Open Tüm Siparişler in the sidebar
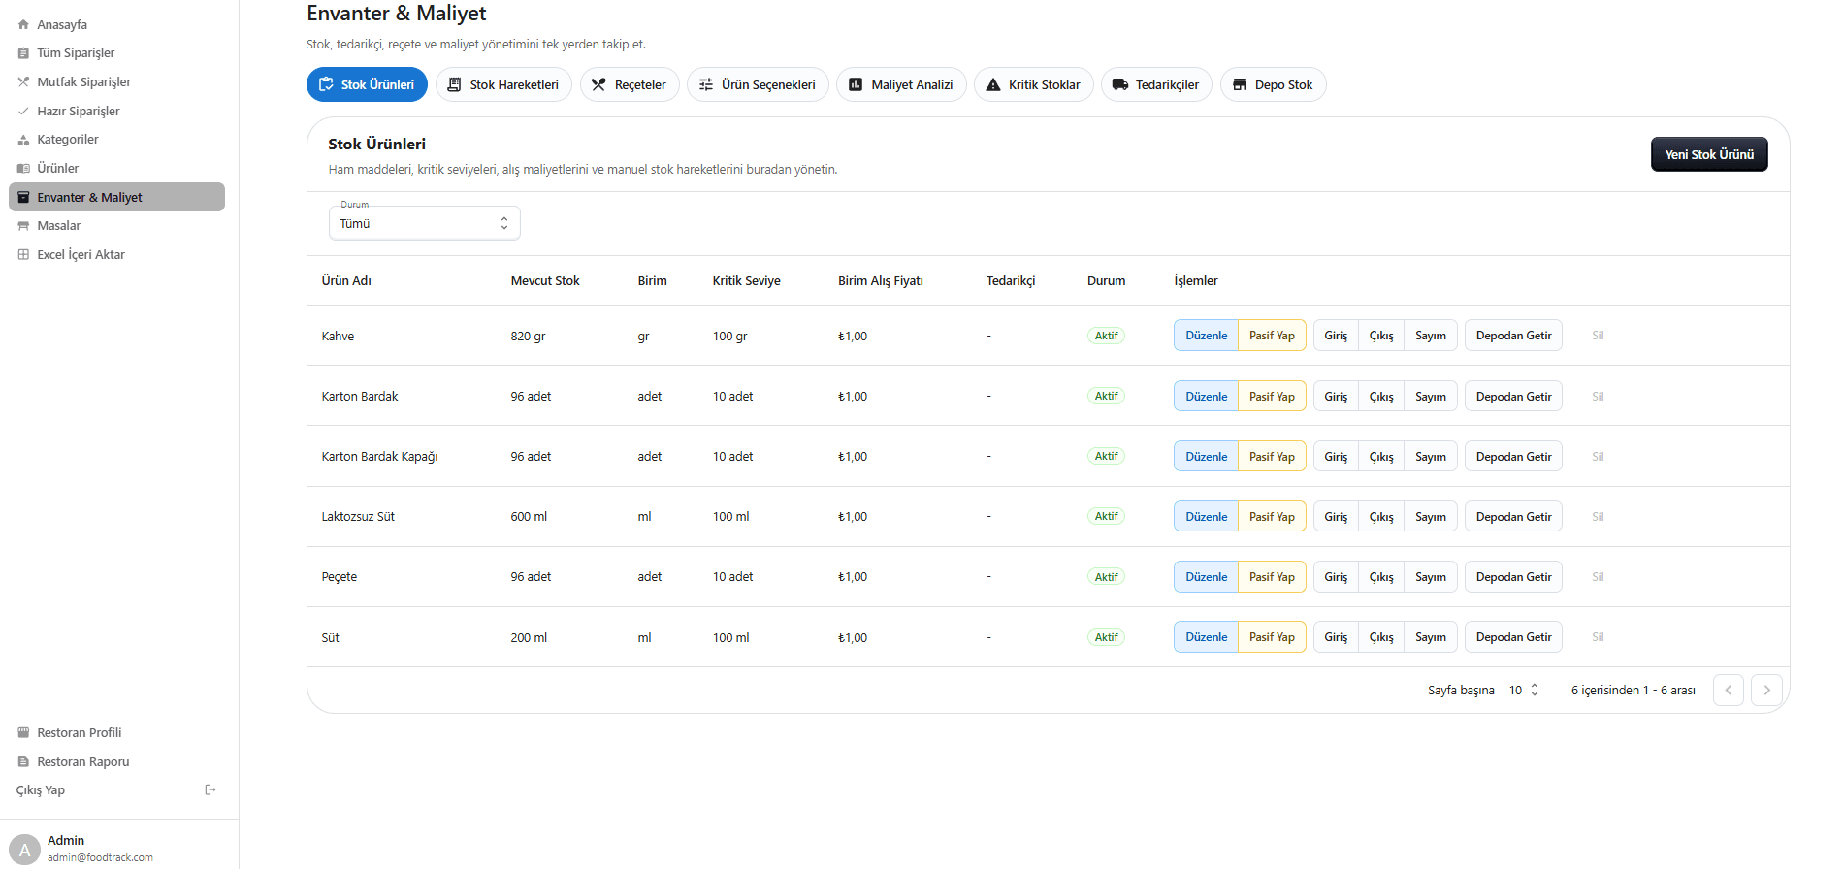 pyautogui.click(x=116, y=53)
